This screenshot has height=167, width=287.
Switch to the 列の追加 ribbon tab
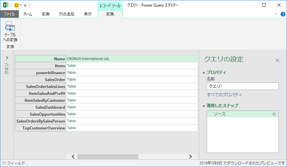pos(67,14)
